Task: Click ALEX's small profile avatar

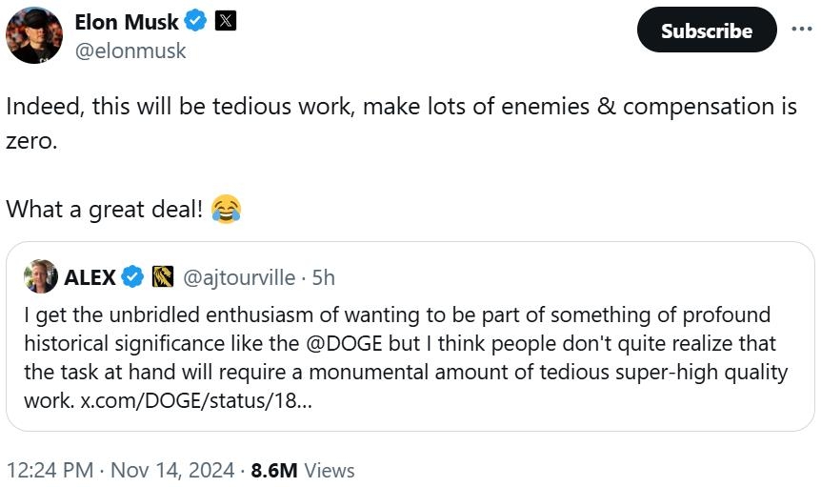Action: point(41,277)
